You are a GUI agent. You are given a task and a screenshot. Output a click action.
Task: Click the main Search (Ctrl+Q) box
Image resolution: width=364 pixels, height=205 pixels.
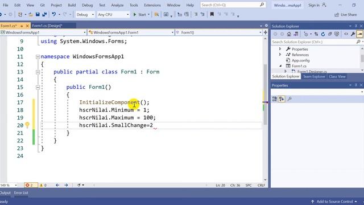tap(233, 5)
